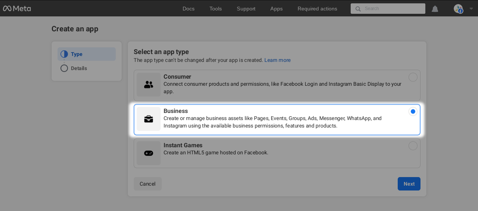This screenshot has height=211, width=478.
Task: Click the half-filled Type step icon
Action: pyautogui.click(x=64, y=54)
